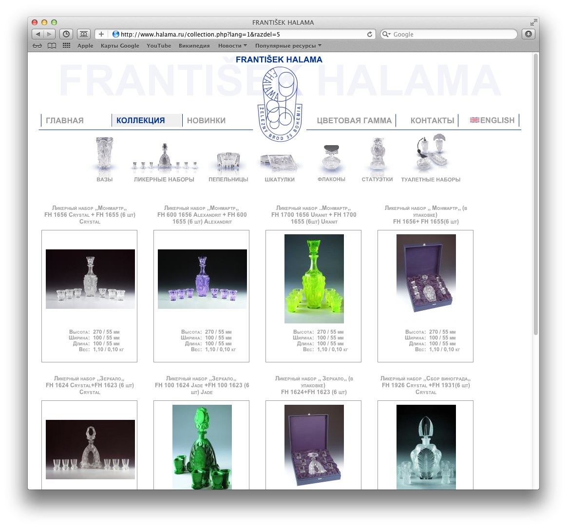Open Монмартр Uranit green set photo
This screenshot has height=528, width=567.
[x=314, y=279]
